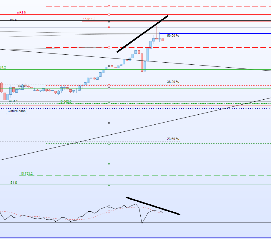
Task: Click the cursor marker on oscillator black curve
Action: pyautogui.click(x=109, y=207)
